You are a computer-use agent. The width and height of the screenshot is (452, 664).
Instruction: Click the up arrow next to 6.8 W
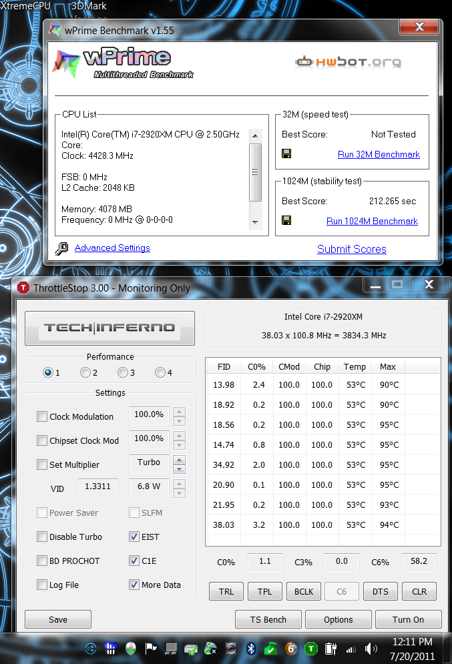point(179,484)
